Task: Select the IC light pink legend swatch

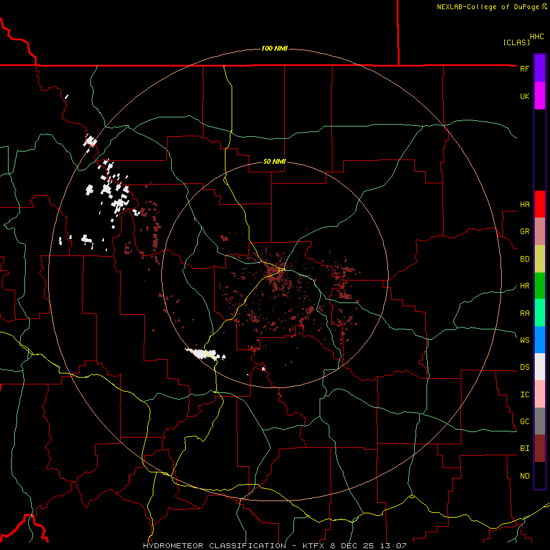Action: pos(540,394)
